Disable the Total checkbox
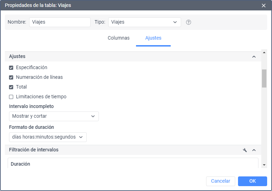The width and height of the screenshot is (272, 191). coord(11,87)
